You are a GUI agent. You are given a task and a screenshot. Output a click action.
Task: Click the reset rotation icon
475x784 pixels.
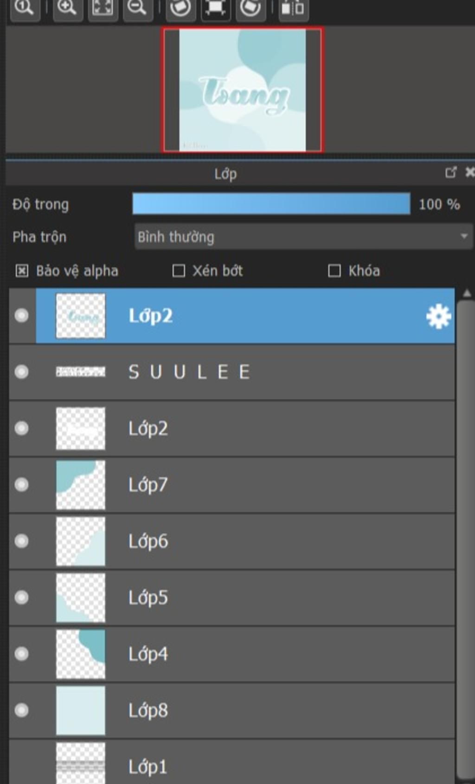coord(215,7)
